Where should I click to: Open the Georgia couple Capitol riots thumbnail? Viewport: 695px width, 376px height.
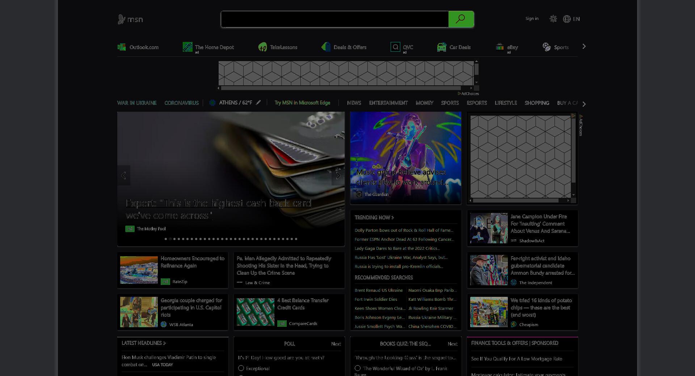139,312
